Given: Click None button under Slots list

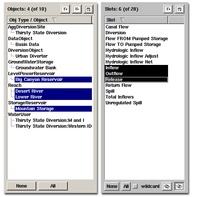Looking at the screenshot, I should 112,186.
